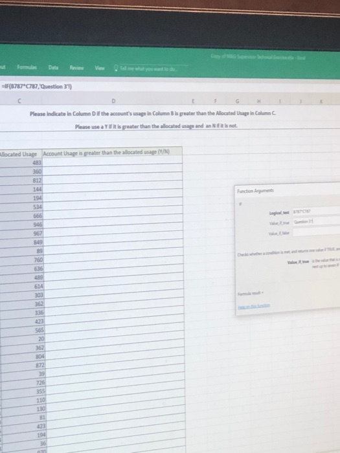This screenshot has width=340, height=453.
Task: Select the column H header
Action: [x=259, y=101]
